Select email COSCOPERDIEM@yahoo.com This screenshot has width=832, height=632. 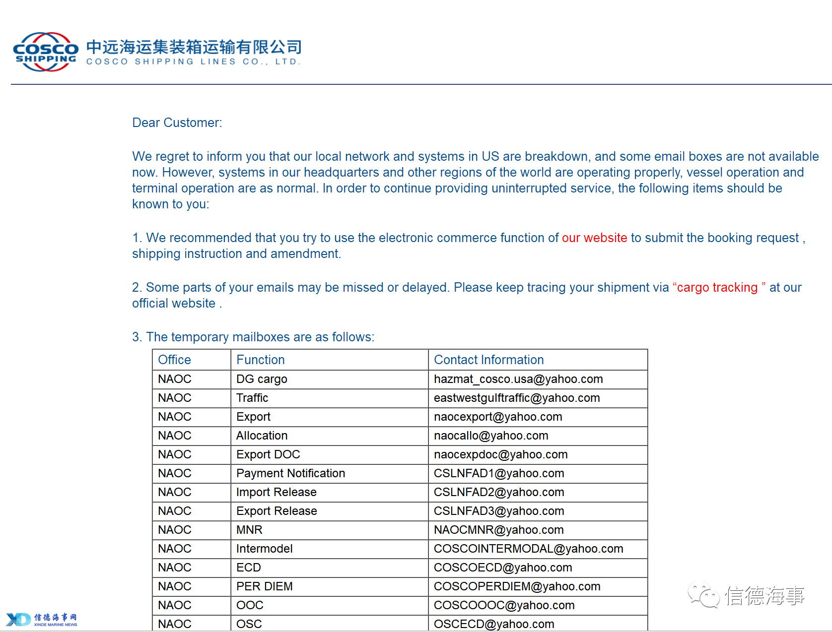click(x=517, y=586)
